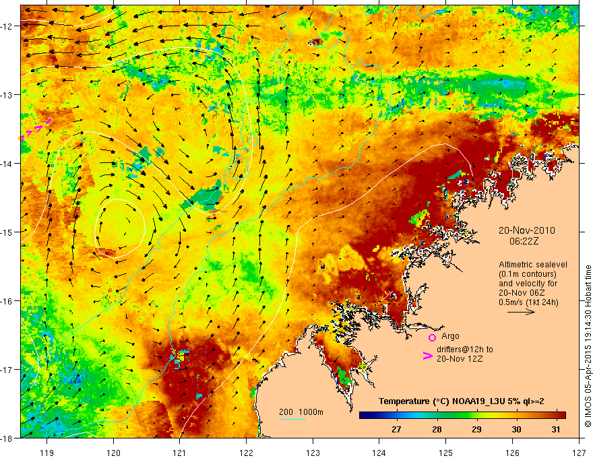
Task: Click the magenta Argo circle legend symbol
Action: point(432,337)
